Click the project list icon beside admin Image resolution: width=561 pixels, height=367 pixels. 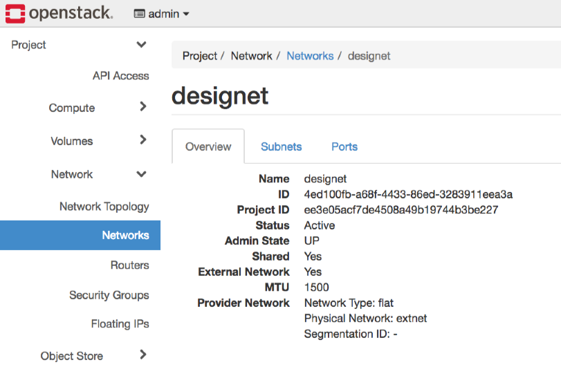(x=139, y=14)
